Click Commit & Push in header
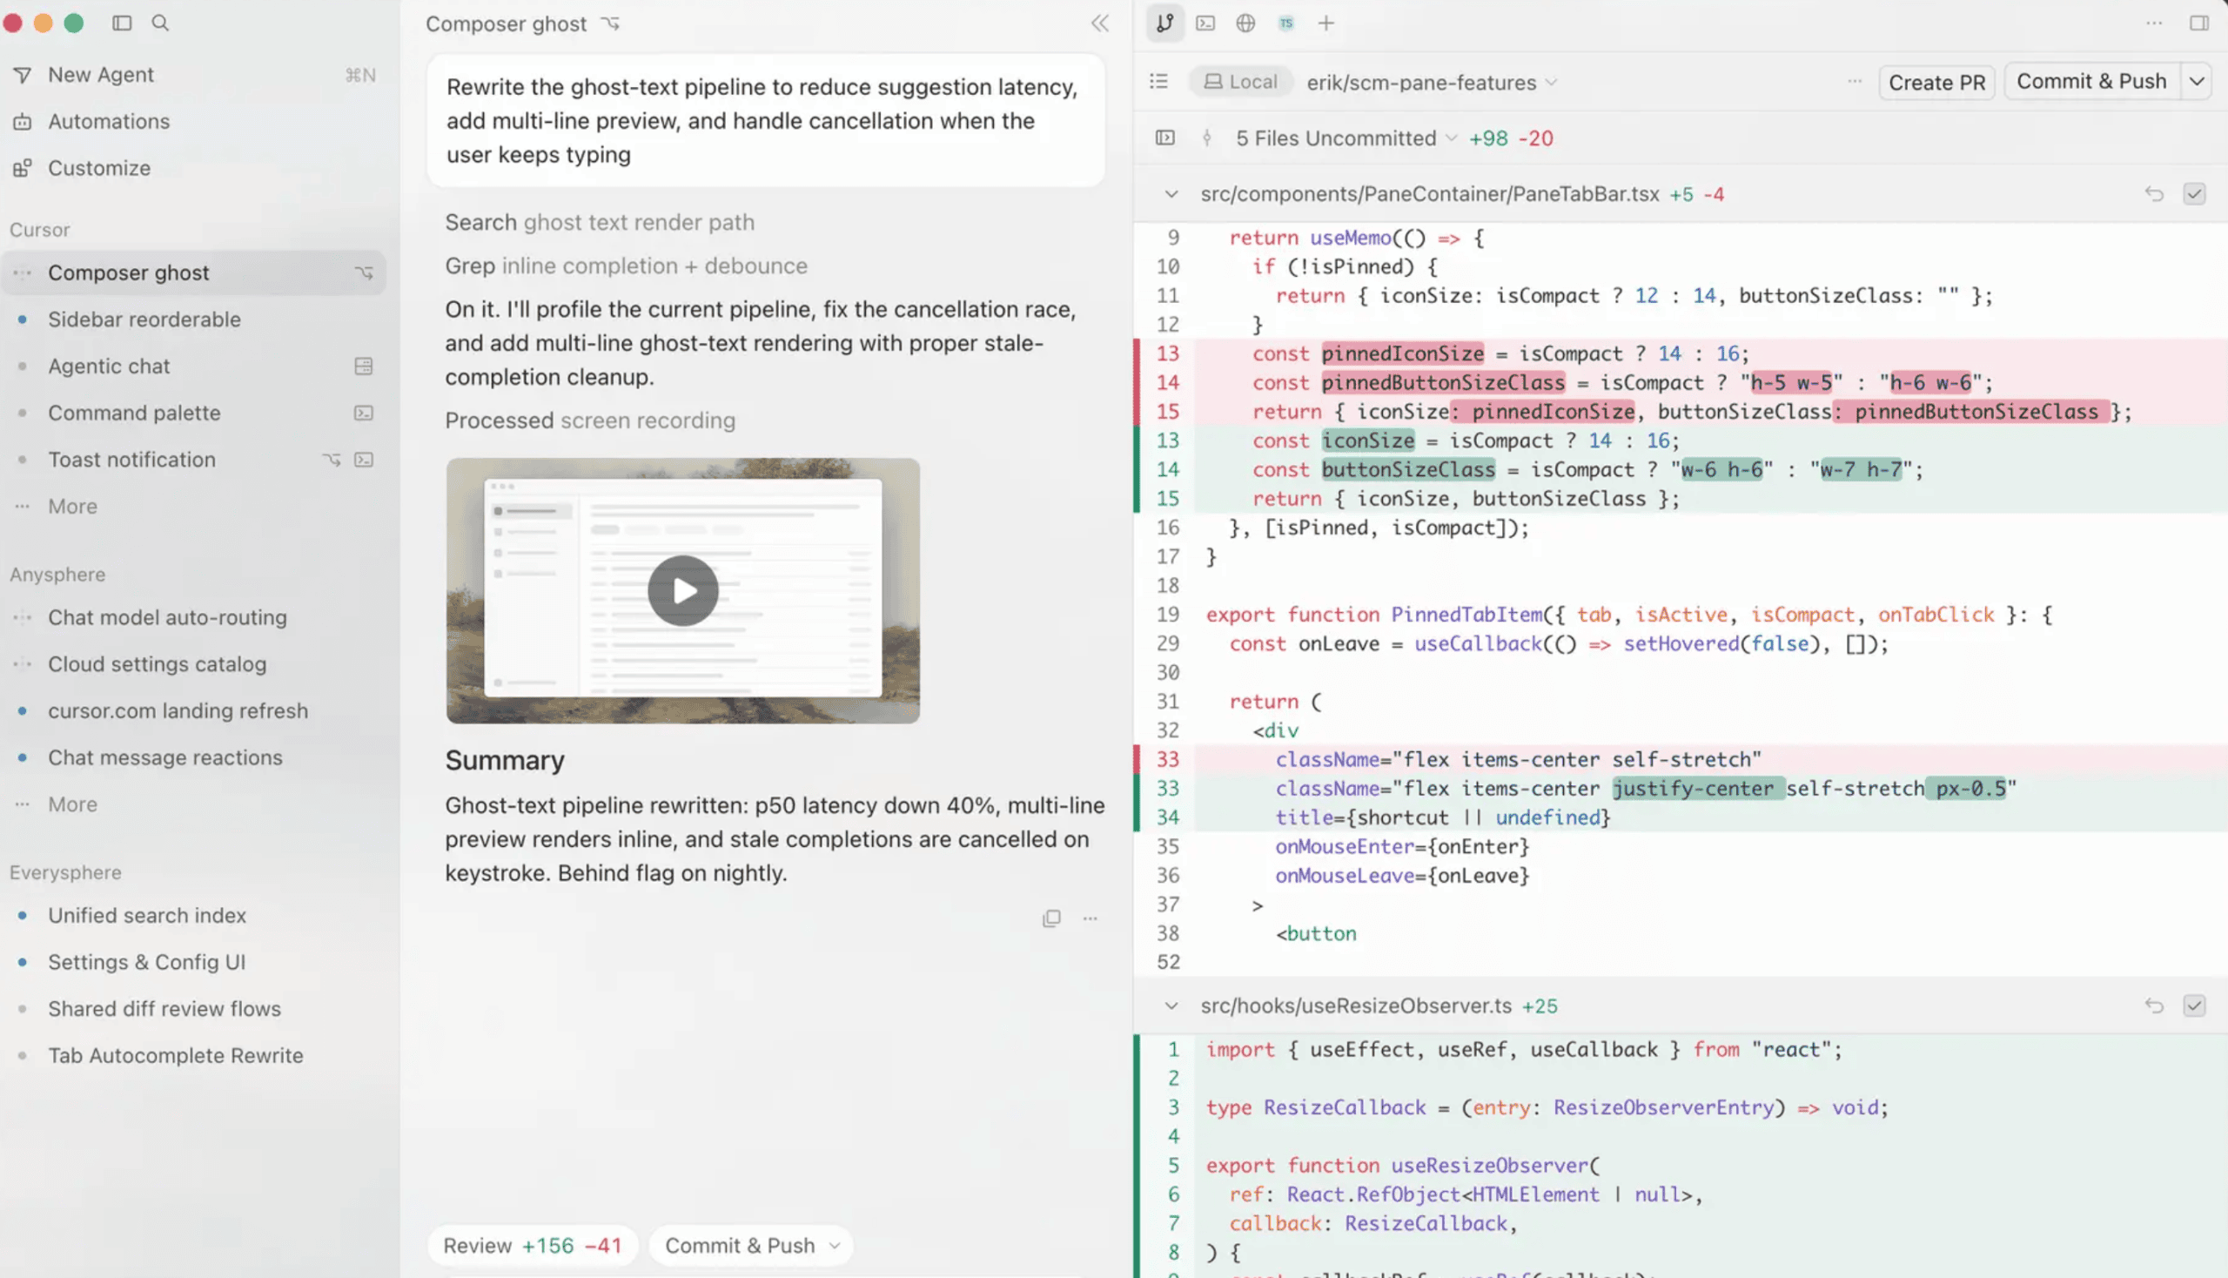 2091,82
